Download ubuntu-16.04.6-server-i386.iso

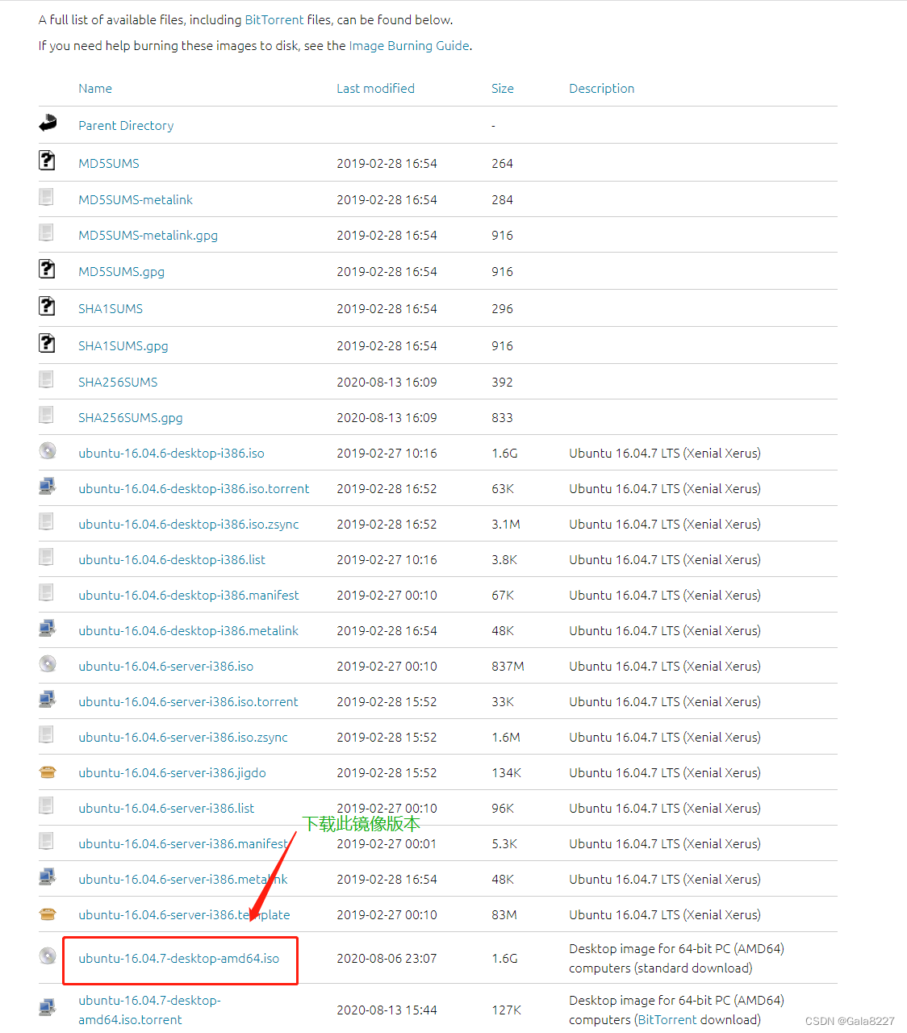tap(165, 666)
